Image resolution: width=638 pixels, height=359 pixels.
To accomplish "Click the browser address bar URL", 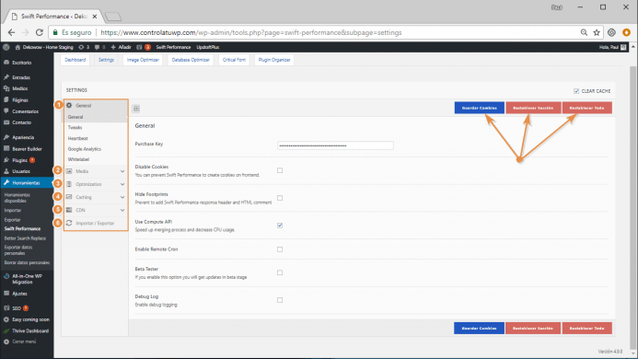I will [x=251, y=32].
